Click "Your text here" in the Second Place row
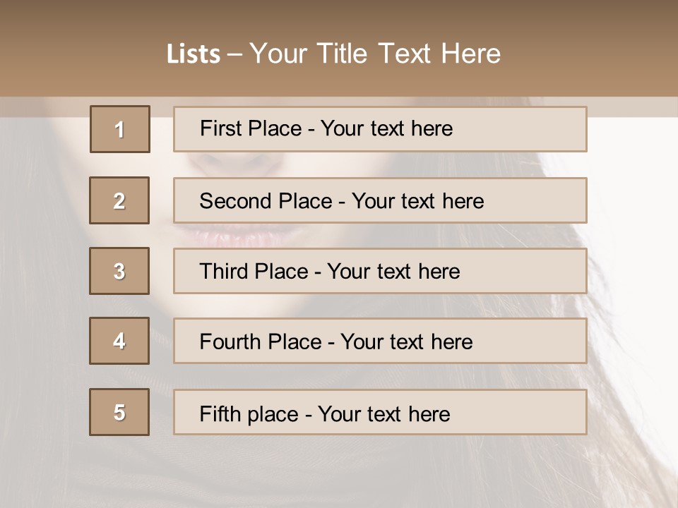The height and width of the screenshot is (508, 678). tap(417, 201)
